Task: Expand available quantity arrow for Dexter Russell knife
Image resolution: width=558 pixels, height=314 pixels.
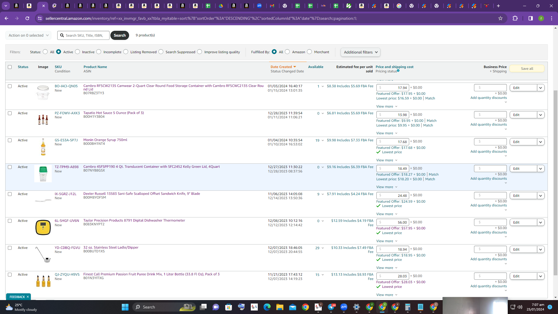Action: (x=323, y=194)
